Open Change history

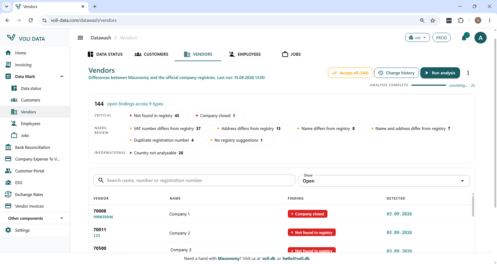396,73
